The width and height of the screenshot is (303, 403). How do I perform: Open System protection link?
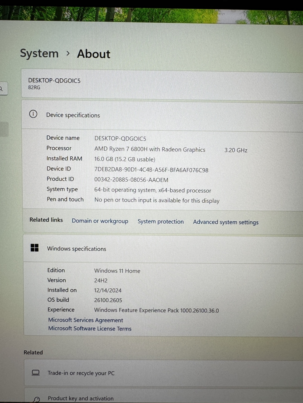coord(161,221)
